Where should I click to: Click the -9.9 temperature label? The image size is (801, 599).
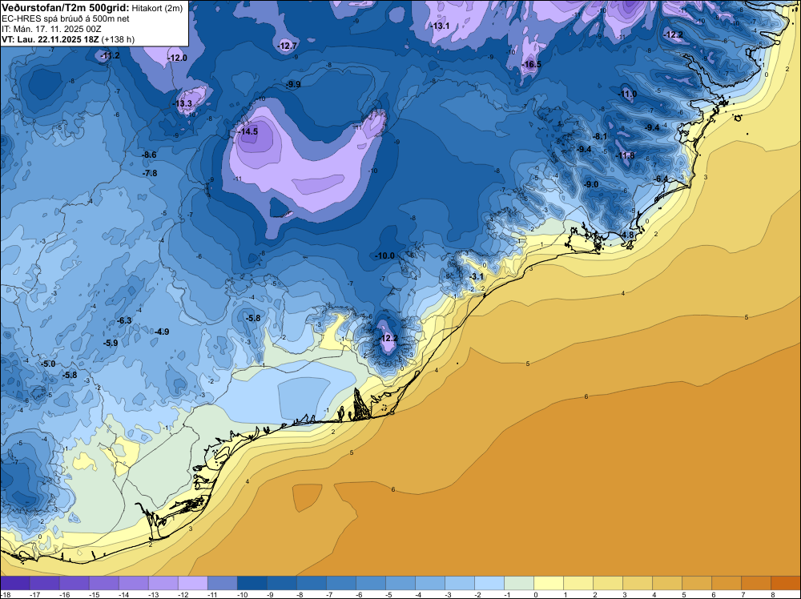tap(293, 84)
